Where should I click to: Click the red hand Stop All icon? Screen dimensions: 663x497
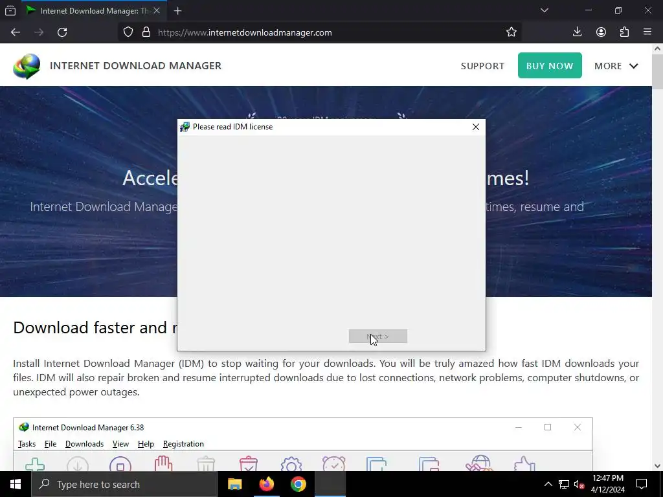[163, 463]
